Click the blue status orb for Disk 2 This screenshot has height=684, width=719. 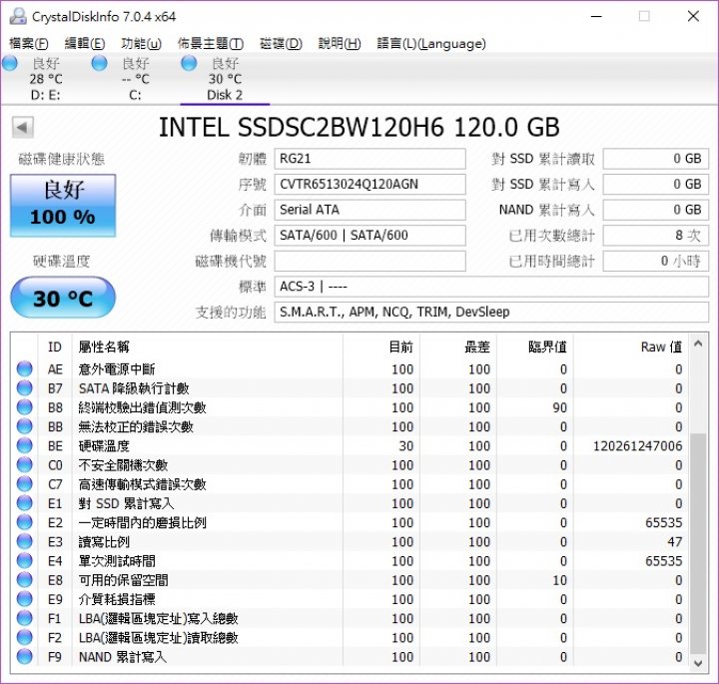189,63
